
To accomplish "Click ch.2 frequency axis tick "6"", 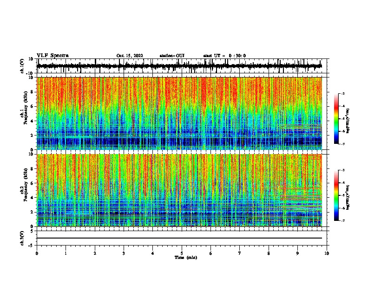I will (x=32, y=183).
